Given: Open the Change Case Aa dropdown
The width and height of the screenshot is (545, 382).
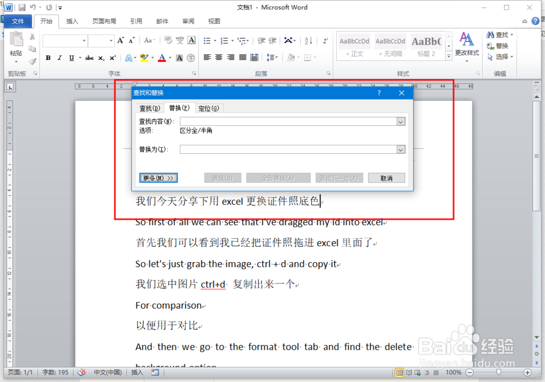Looking at the screenshot, I should (x=149, y=40).
